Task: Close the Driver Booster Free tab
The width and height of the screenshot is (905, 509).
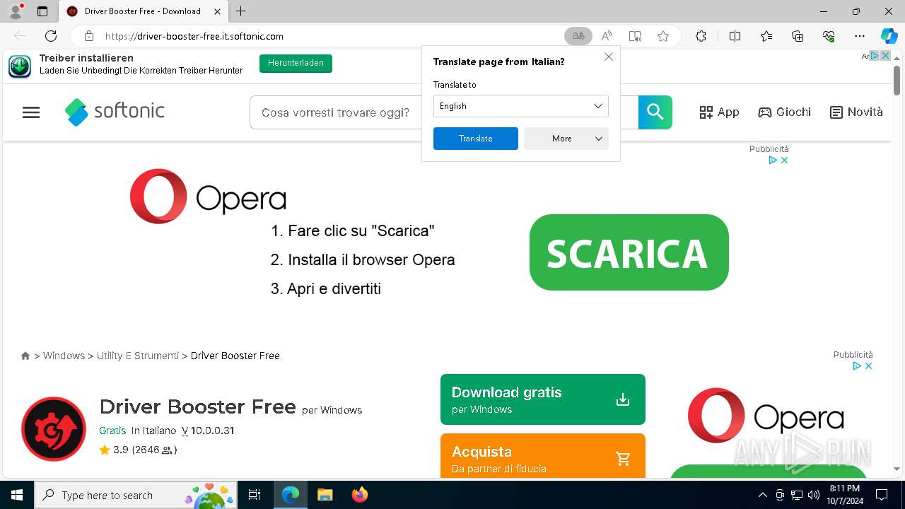Action: point(218,11)
